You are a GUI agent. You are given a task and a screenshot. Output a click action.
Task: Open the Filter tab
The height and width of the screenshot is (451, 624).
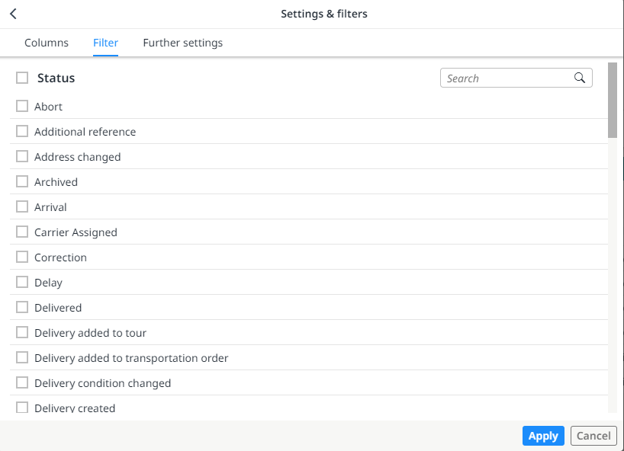(x=105, y=43)
